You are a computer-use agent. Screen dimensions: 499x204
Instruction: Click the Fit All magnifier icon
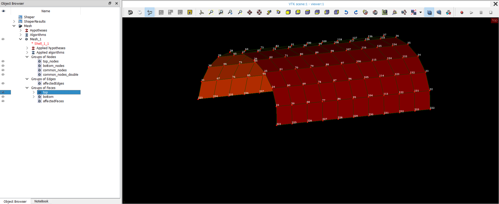211,12
